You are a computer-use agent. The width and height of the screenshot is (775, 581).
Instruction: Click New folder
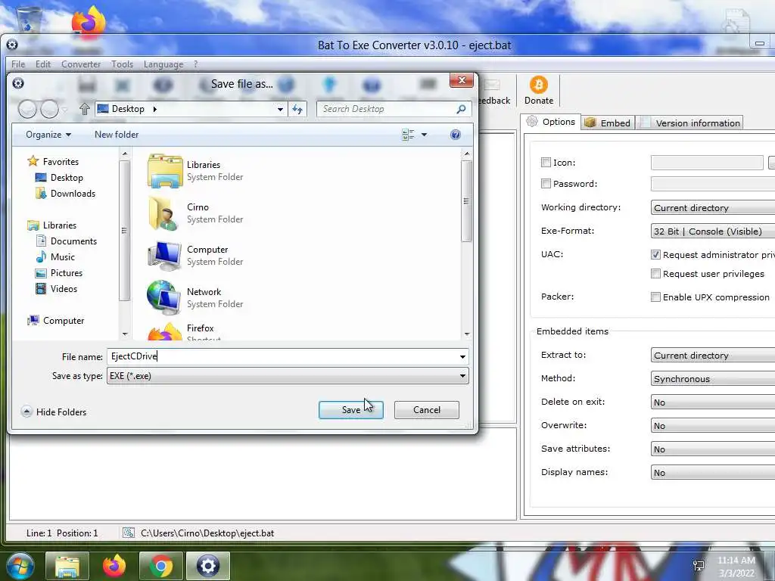pyautogui.click(x=117, y=135)
